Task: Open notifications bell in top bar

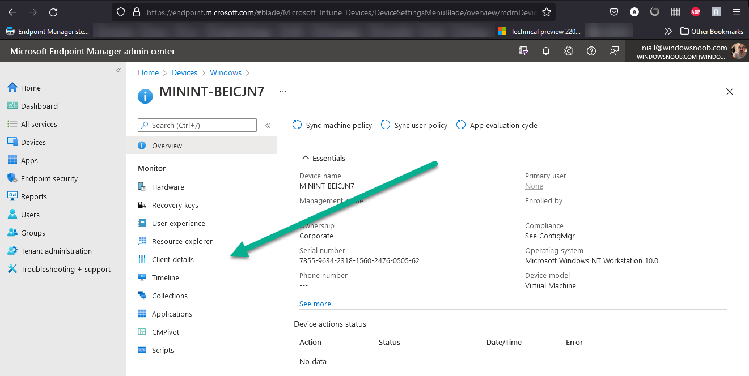Action: tap(546, 51)
